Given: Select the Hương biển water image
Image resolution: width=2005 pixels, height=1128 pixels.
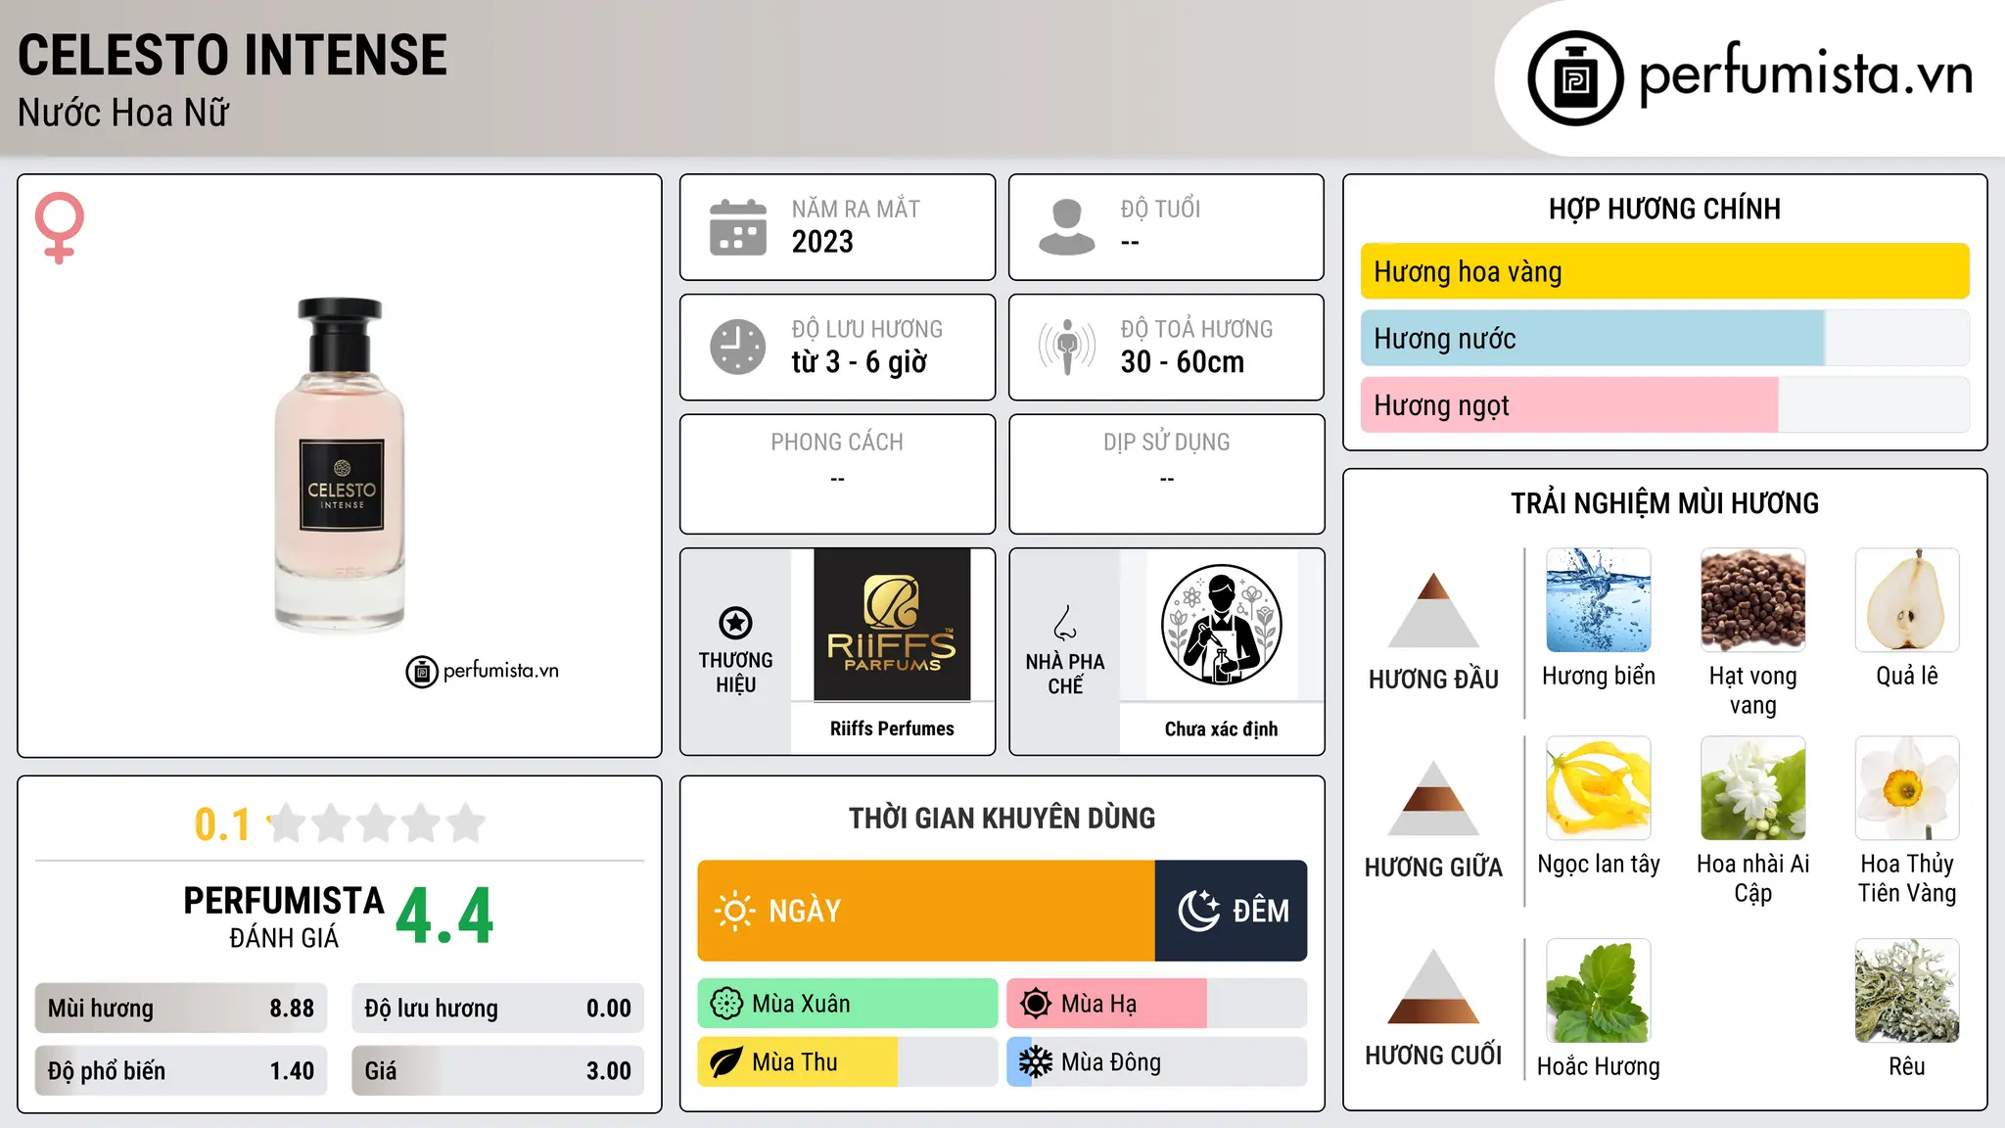Looking at the screenshot, I should 1599,600.
